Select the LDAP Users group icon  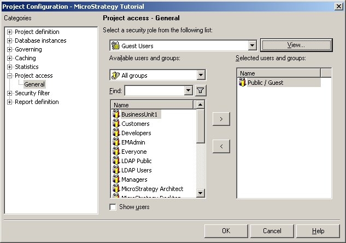[116, 170]
